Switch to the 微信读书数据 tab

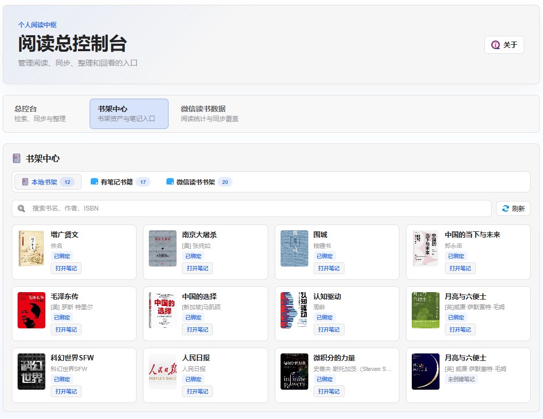coord(212,114)
